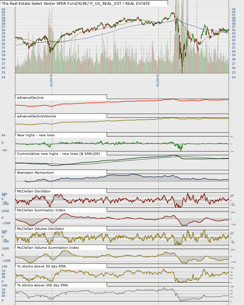244x305 pixels.
Task: Click the McClellan Oscillator label
Action: (x=34, y=192)
